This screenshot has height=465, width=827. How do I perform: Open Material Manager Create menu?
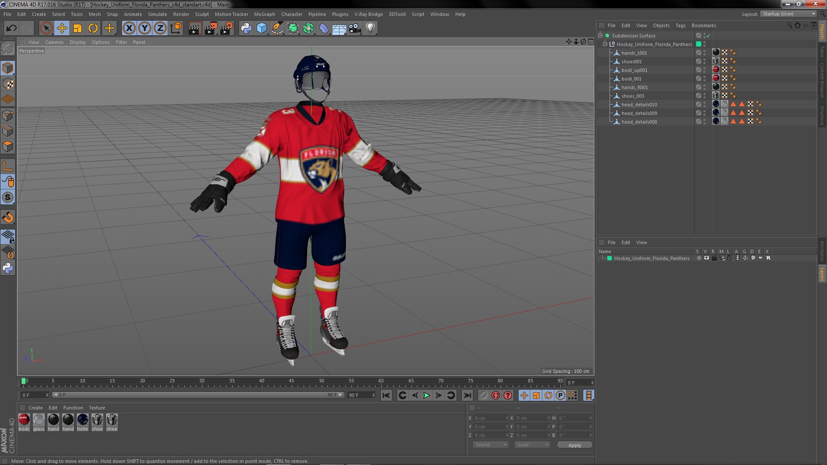tap(35, 408)
